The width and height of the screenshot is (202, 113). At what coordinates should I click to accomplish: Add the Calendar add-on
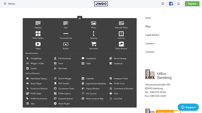[x=88, y=78]
